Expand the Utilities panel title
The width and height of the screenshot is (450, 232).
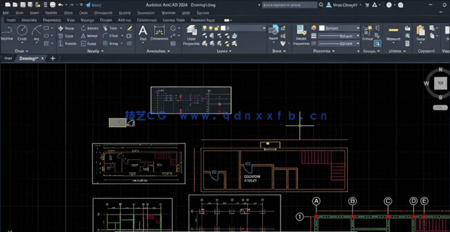click(x=397, y=51)
